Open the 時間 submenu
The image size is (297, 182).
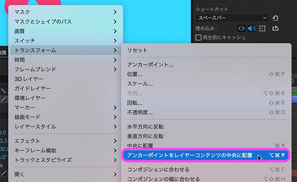coord(65,60)
